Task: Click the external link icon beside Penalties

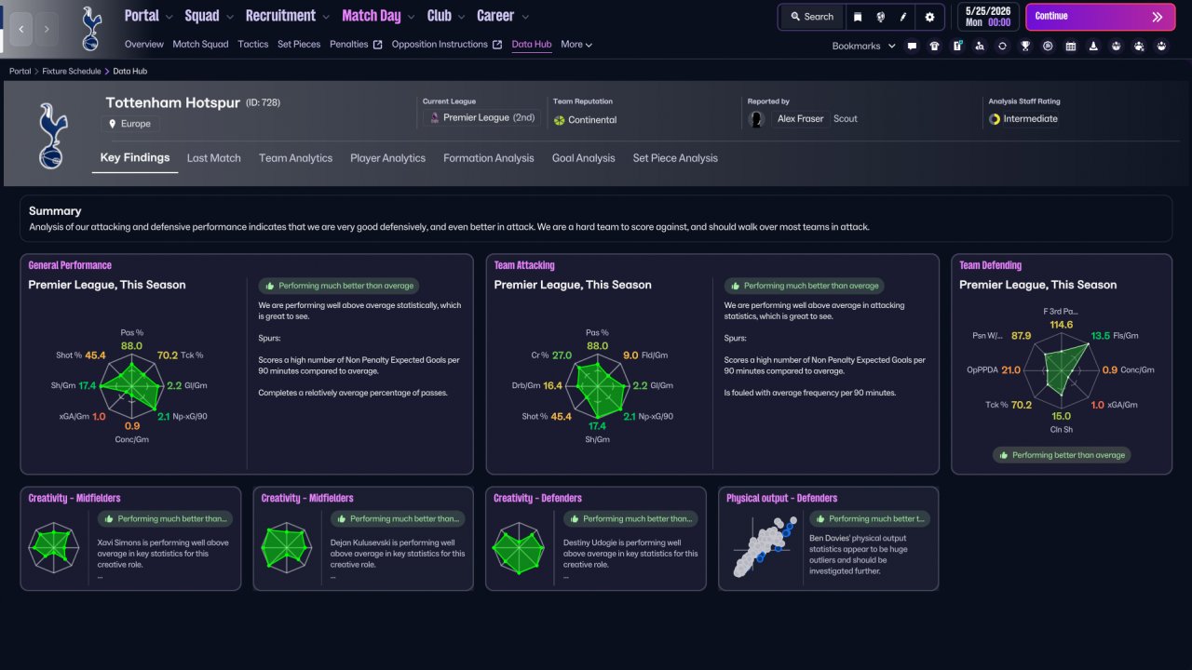Action: pos(377,45)
